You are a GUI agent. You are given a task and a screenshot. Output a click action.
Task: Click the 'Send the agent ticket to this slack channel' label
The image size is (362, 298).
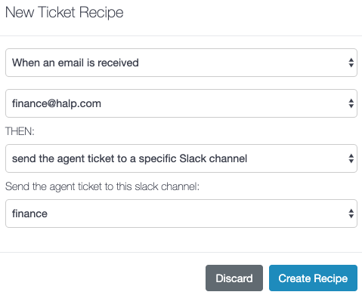tap(102, 186)
